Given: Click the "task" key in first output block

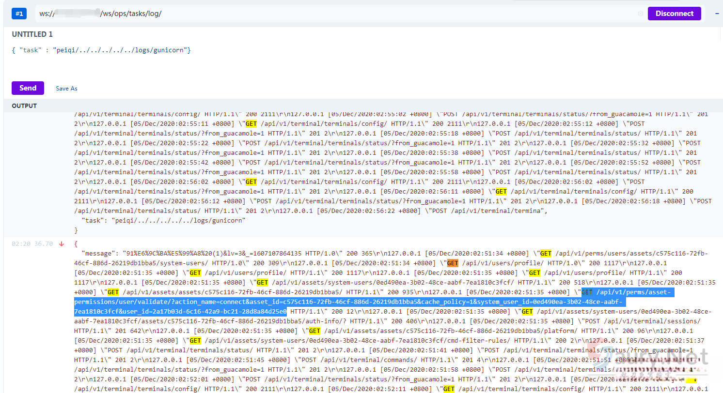Looking at the screenshot, I should [x=94, y=221].
